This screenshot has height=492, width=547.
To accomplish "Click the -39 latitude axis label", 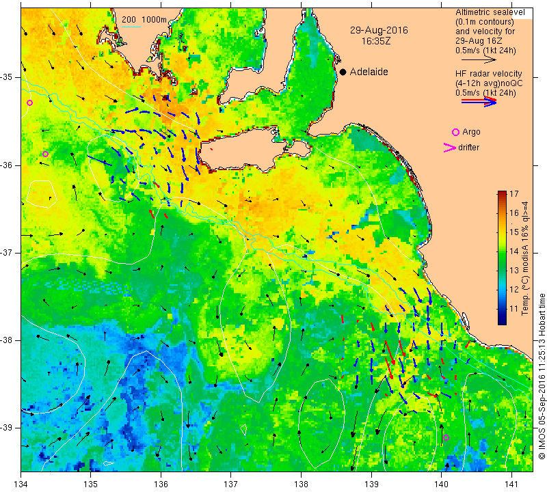I will click(8, 428).
